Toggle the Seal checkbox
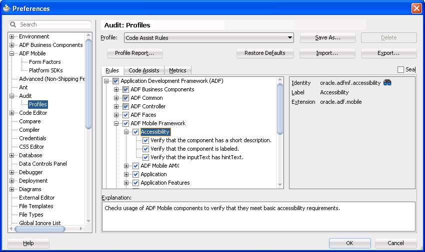This screenshot has width=425, height=252. point(400,69)
